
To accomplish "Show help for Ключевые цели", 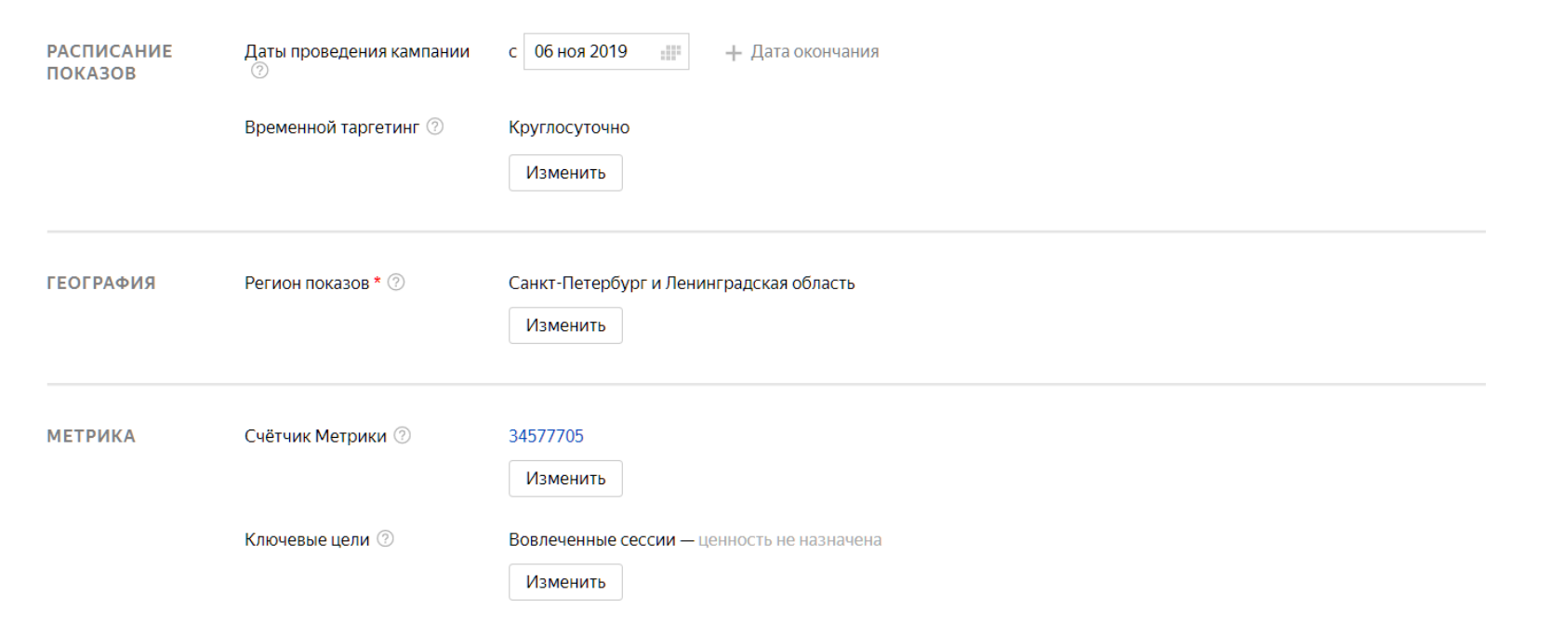I will [386, 539].
